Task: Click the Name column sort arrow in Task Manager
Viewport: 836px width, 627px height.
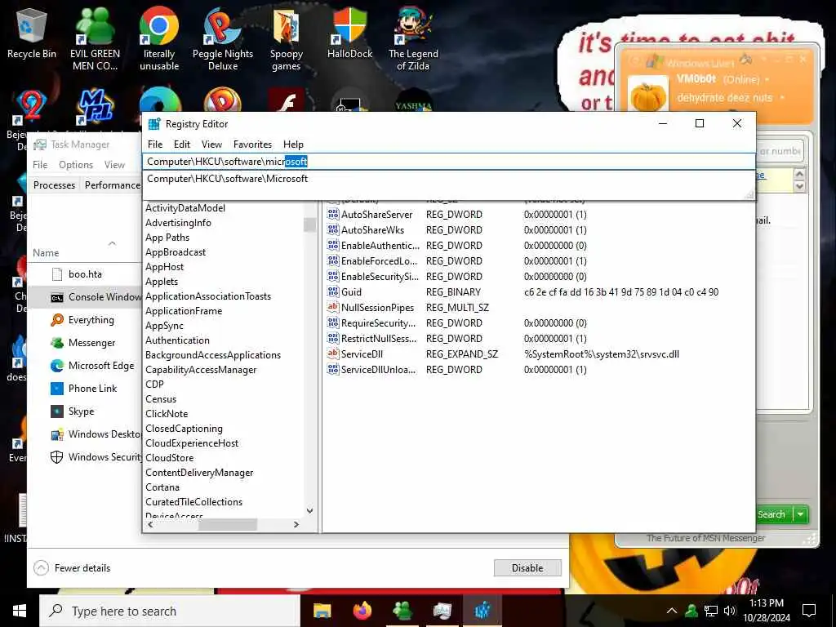Action: pos(112,243)
